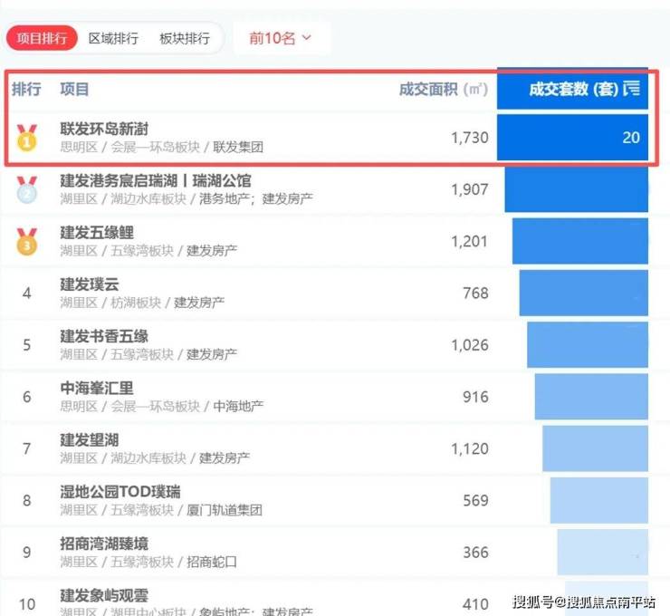
Task: Click rank number 5
Action: pos(26,345)
